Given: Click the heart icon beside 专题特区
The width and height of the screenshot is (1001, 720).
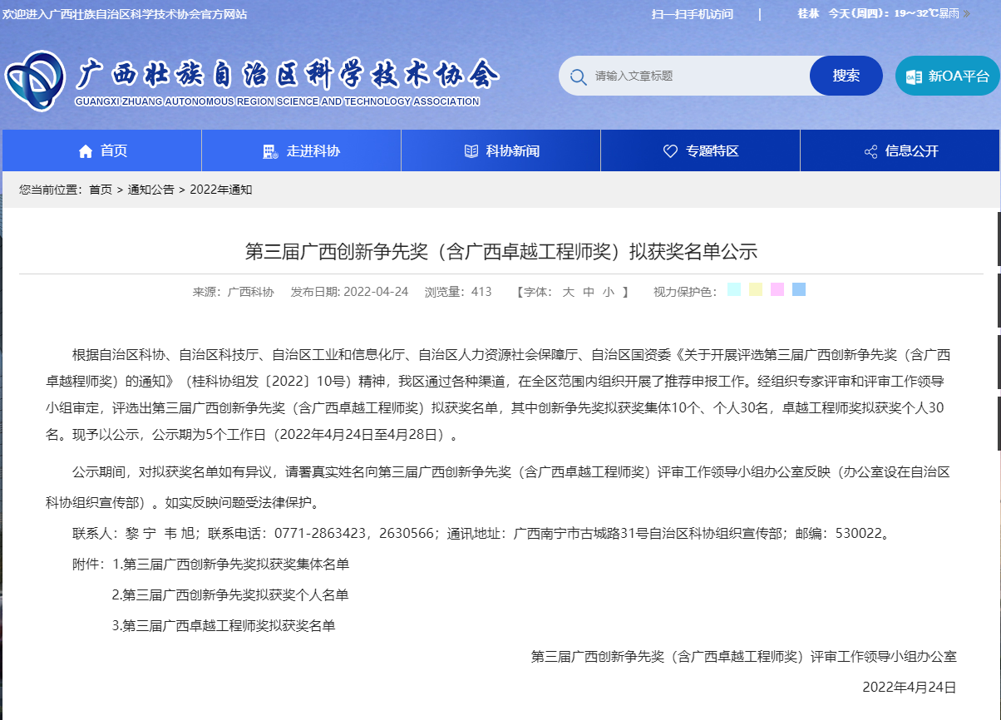Looking at the screenshot, I should point(670,151).
